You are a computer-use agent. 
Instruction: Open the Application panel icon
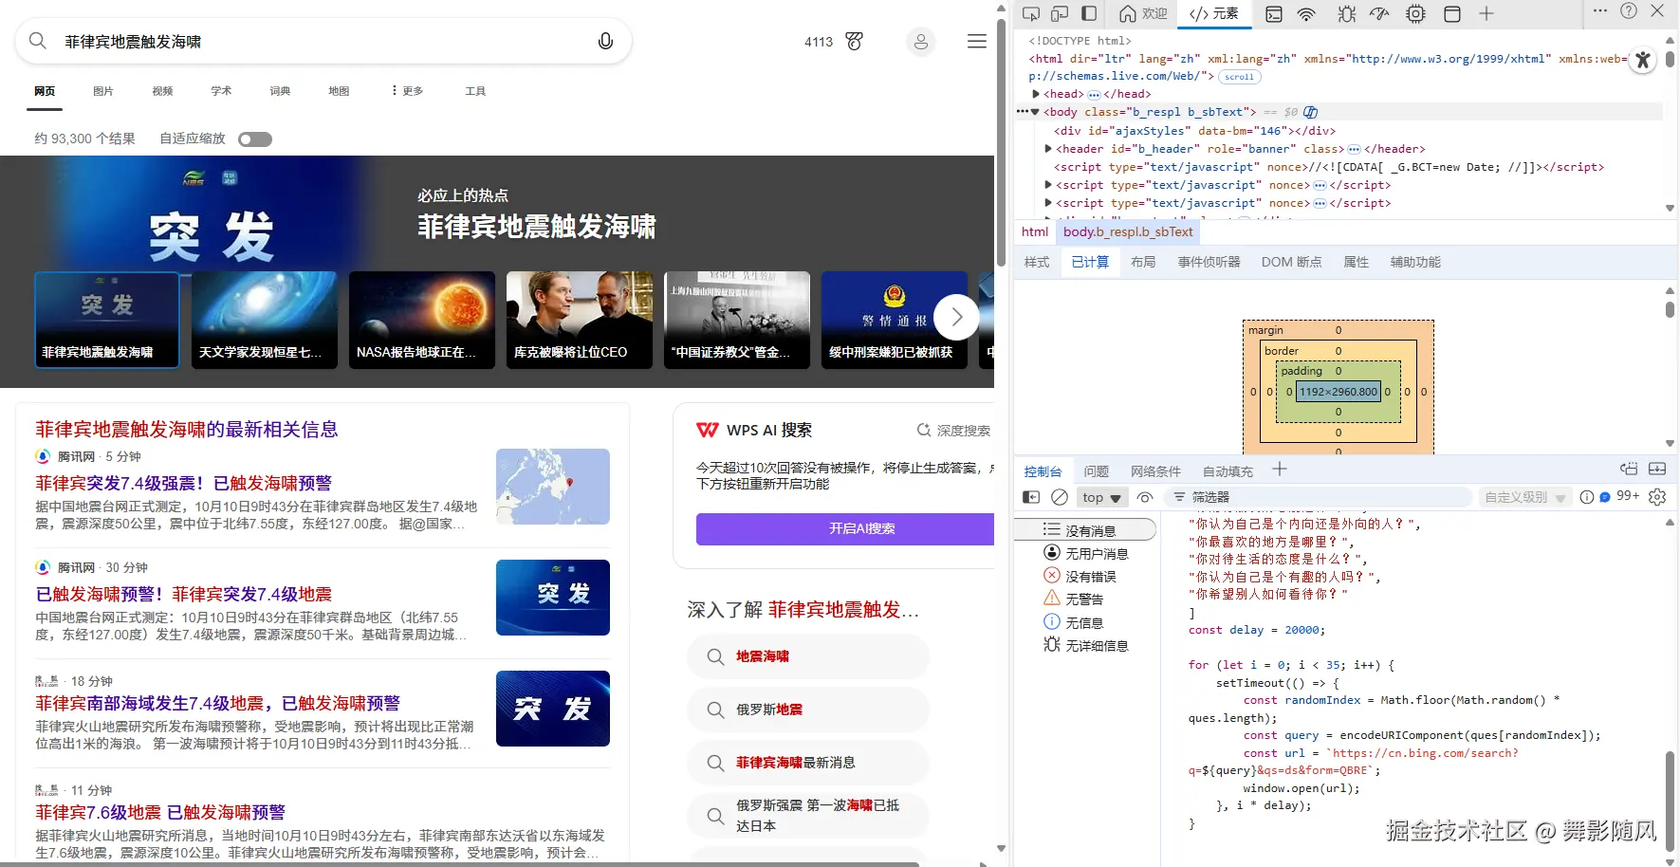click(x=1451, y=13)
